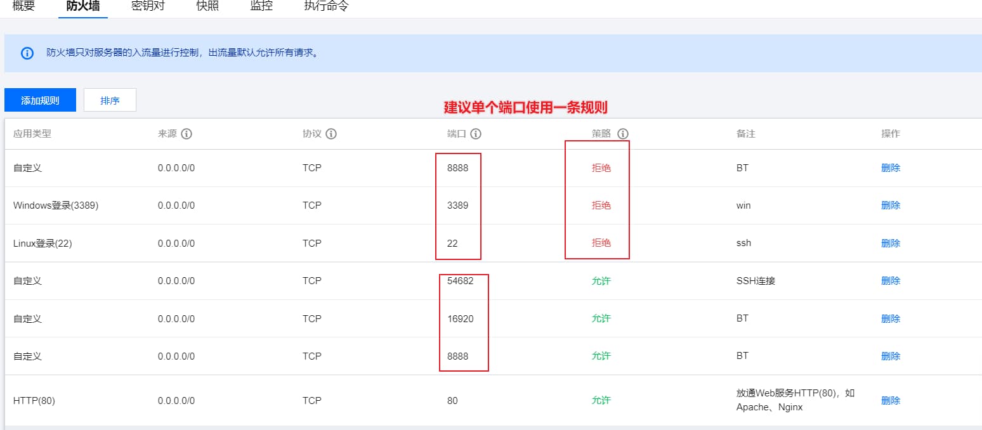This screenshot has width=982, height=430.
Task: Switch to the 概要 tab
Action: point(23,6)
